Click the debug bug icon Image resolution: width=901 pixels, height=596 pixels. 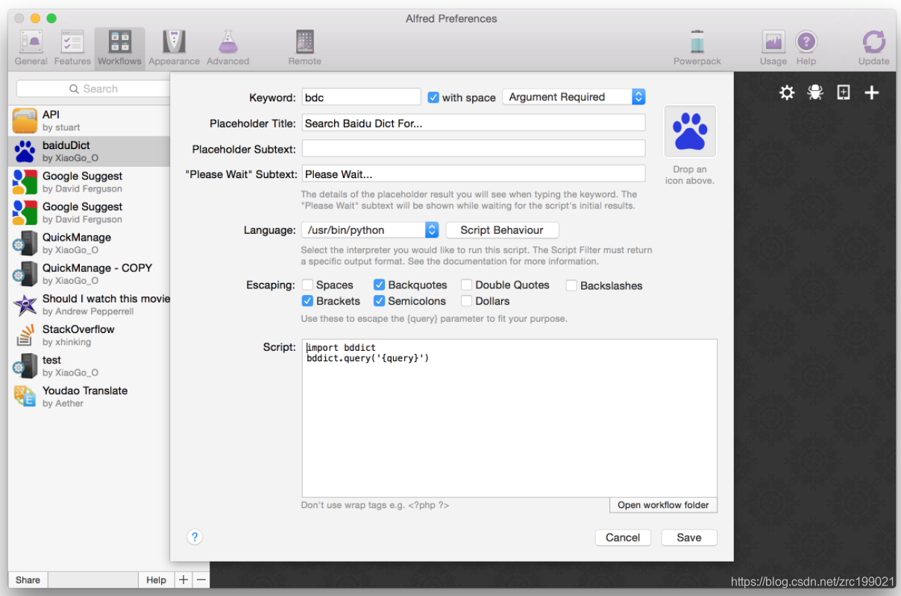(815, 92)
